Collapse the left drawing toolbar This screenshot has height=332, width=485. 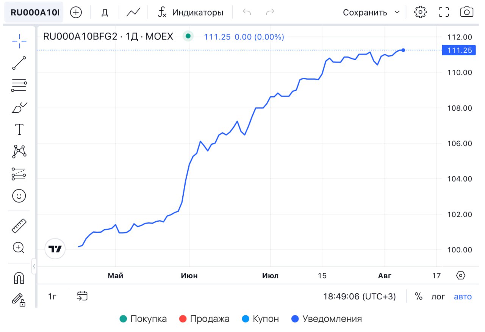34,266
